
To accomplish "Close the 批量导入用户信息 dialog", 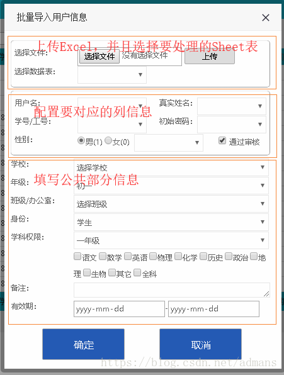I will pyautogui.click(x=266, y=18).
